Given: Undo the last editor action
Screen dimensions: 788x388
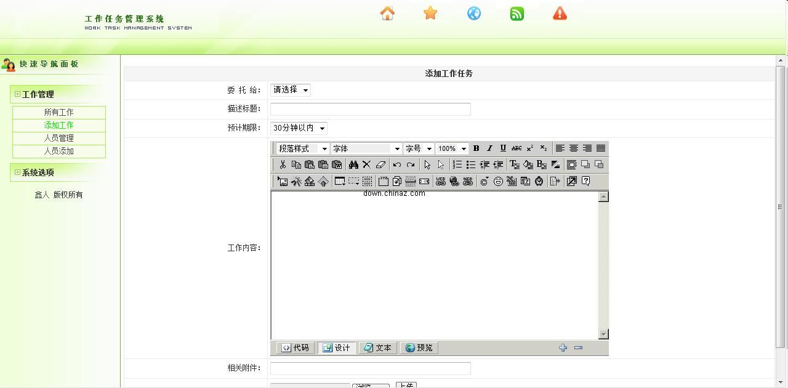Looking at the screenshot, I should [396, 164].
